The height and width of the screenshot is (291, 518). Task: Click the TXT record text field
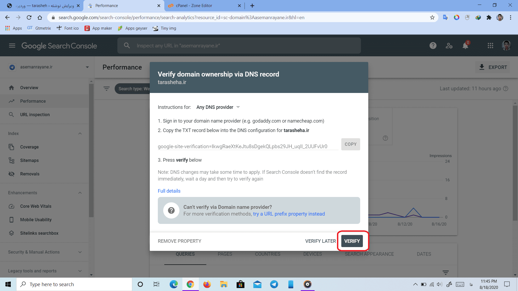[248, 147]
